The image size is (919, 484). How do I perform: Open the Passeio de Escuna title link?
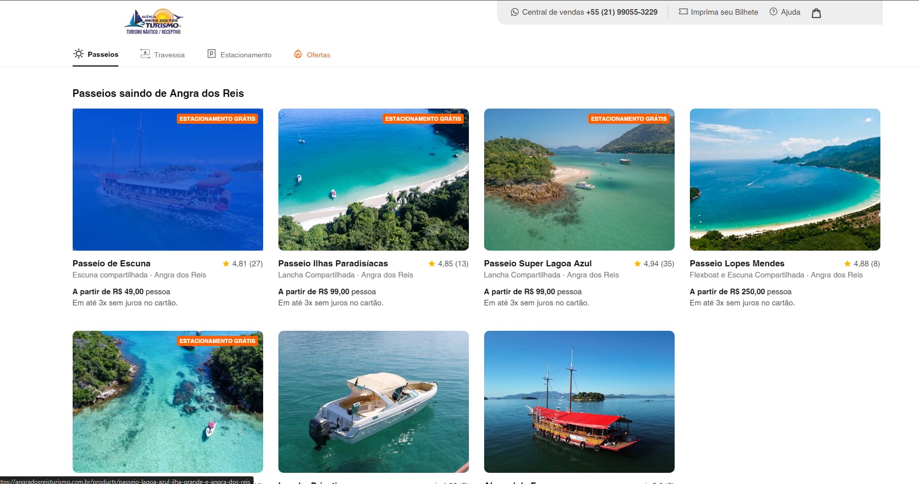[111, 263]
